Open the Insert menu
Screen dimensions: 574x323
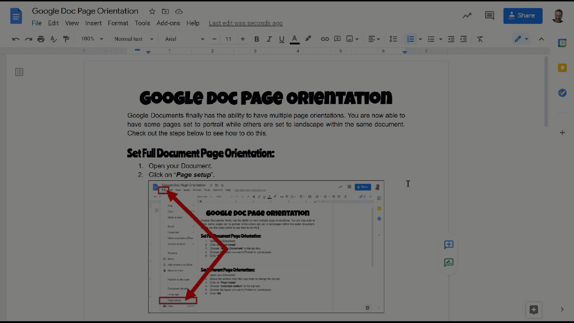93,23
